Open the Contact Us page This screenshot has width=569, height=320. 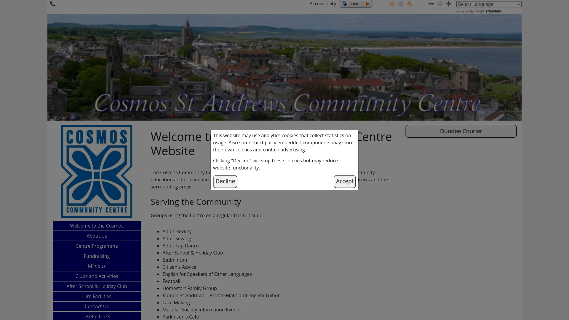click(x=97, y=306)
